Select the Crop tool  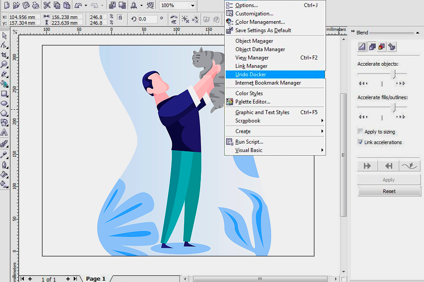pos(4,55)
